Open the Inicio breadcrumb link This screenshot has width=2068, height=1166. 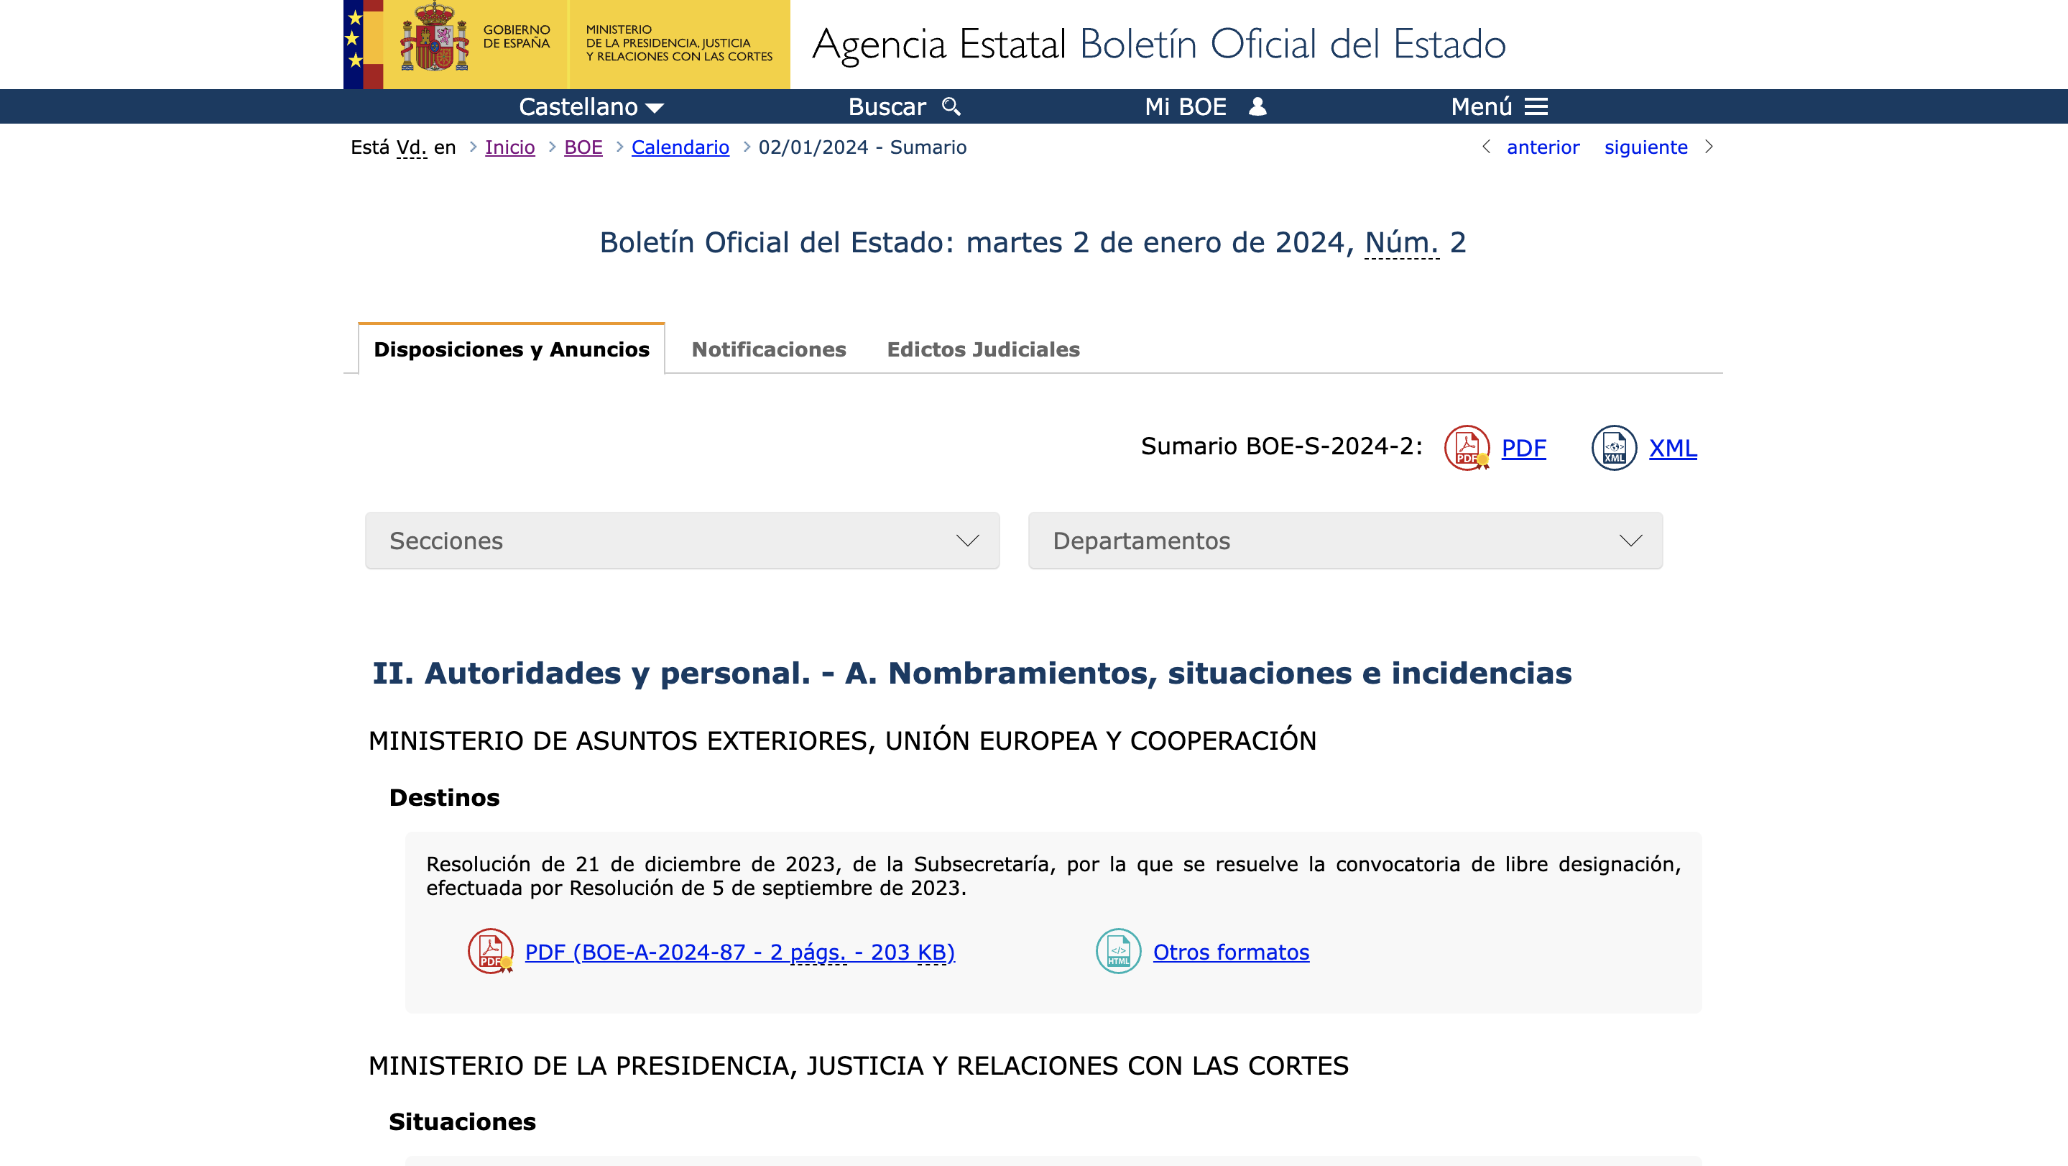click(509, 147)
